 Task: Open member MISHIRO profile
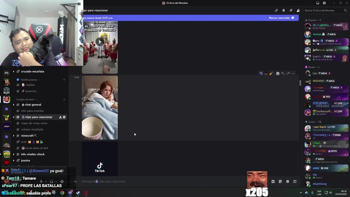(x=326, y=81)
